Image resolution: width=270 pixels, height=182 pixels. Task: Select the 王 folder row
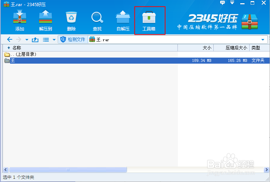[136, 61]
